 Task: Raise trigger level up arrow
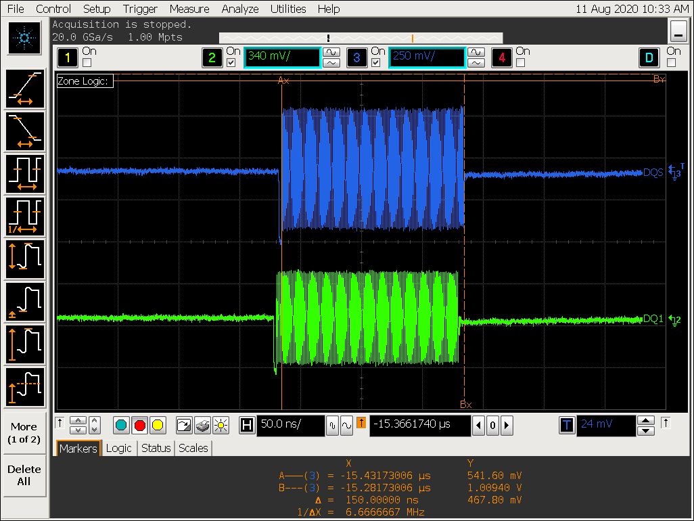[x=646, y=420]
